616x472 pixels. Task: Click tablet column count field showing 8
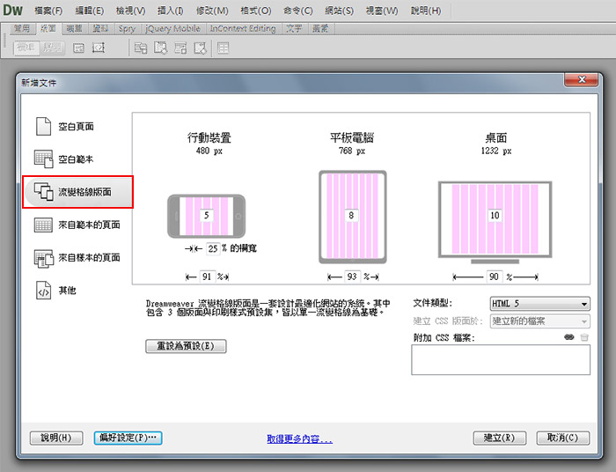coord(351,216)
